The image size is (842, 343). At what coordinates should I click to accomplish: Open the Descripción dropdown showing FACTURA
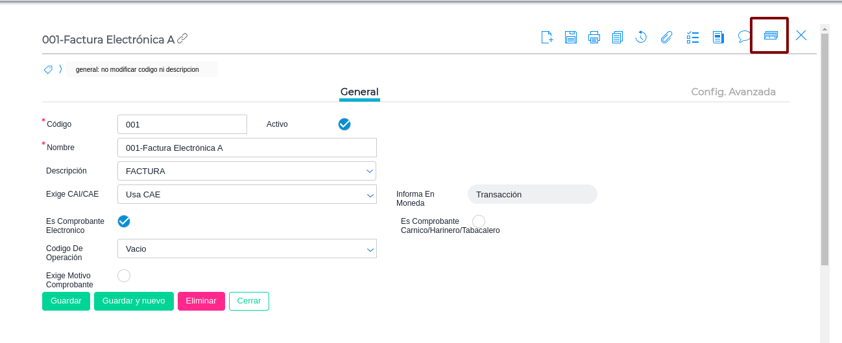(247, 171)
